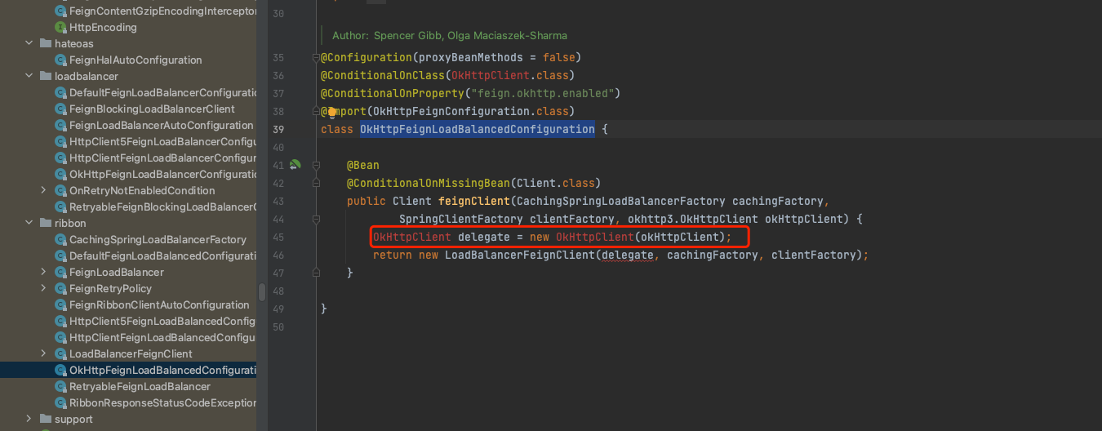Screen dimensions: 1102x431
Task: Click the feignClient method name
Action: pyautogui.click(x=474, y=201)
